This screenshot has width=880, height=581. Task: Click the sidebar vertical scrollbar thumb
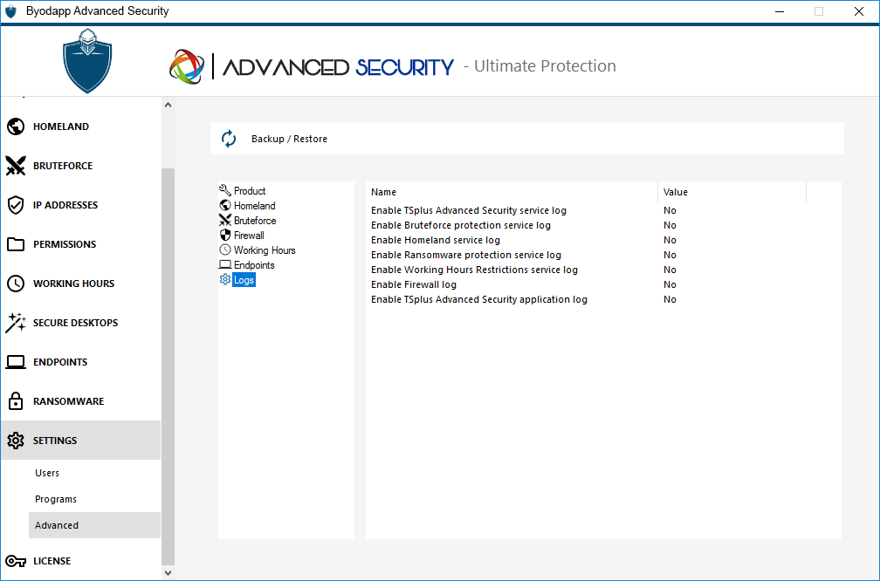tap(168, 366)
